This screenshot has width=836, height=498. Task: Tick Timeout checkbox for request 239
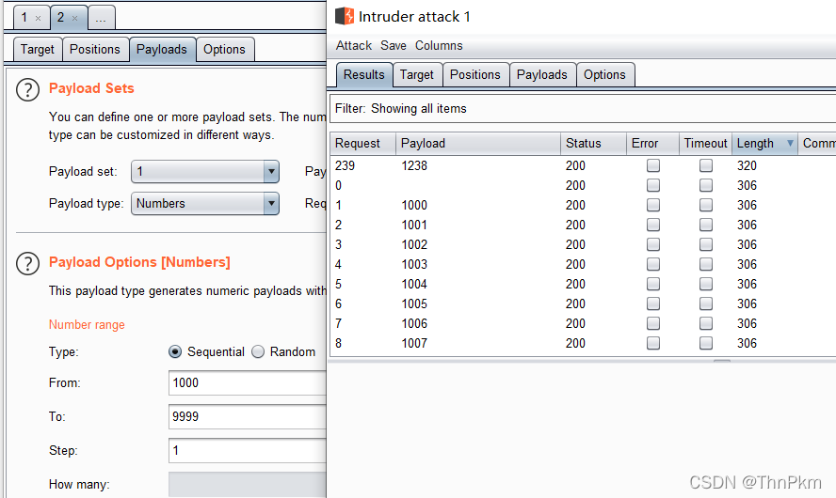coord(706,165)
